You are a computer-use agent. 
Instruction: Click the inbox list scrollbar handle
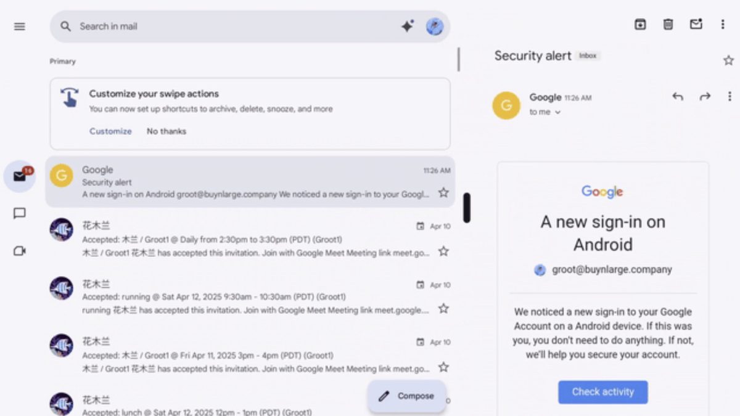(x=467, y=208)
